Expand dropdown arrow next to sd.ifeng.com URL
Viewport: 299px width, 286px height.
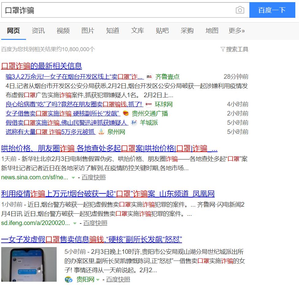click(75, 223)
